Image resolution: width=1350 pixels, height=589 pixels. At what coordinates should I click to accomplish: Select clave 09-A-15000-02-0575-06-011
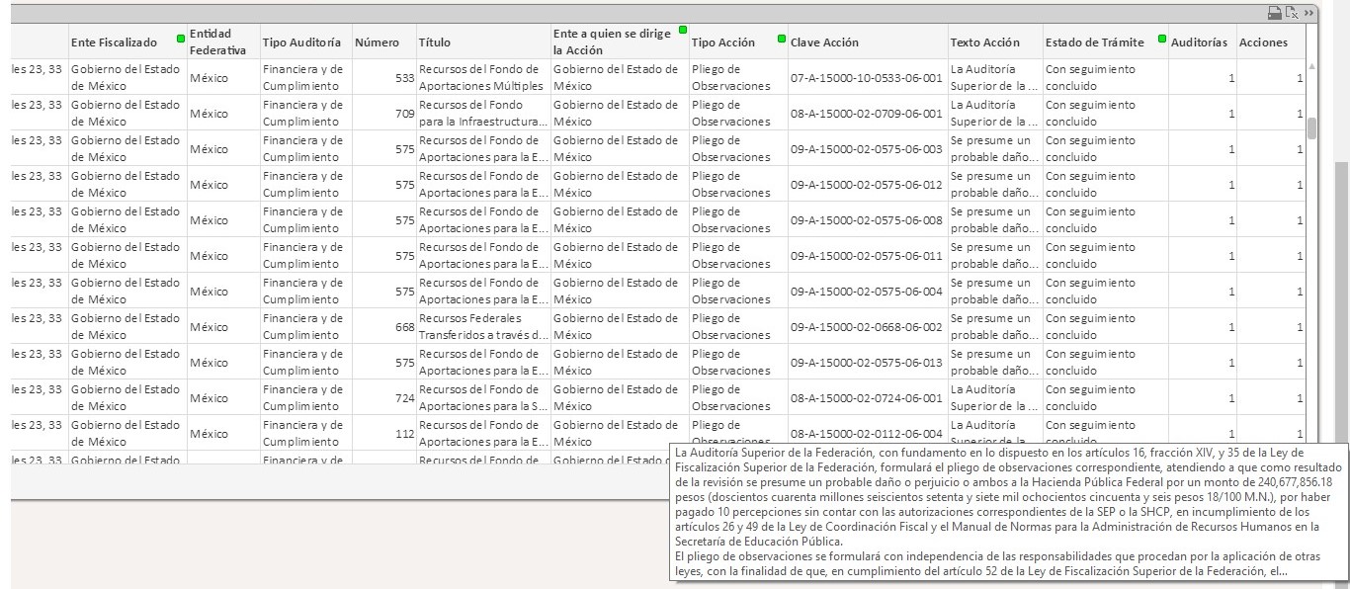867,255
